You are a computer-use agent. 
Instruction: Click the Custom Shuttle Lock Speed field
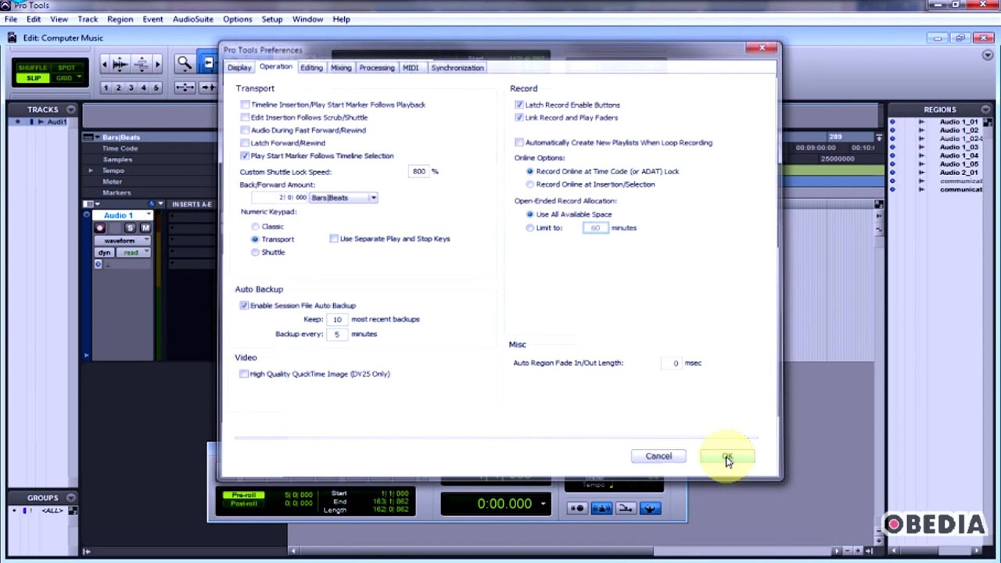pyautogui.click(x=419, y=171)
